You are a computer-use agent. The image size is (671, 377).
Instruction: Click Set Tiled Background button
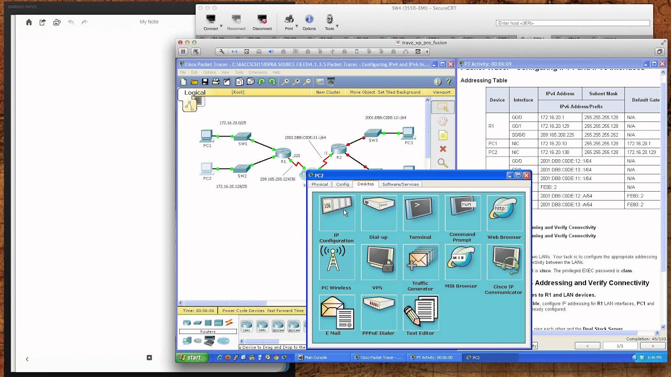399,92
